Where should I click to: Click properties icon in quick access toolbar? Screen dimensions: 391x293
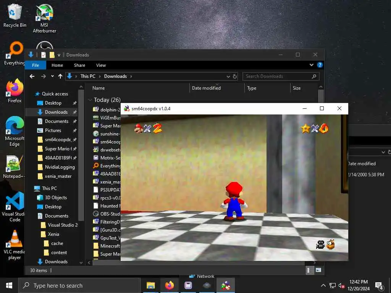coord(44,55)
